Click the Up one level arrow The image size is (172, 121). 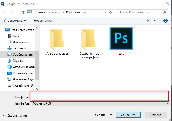coord(23,12)
